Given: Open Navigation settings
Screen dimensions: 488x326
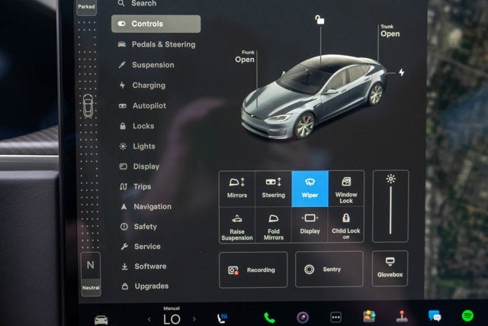Looking at the screenshot, I should (146, 207).
